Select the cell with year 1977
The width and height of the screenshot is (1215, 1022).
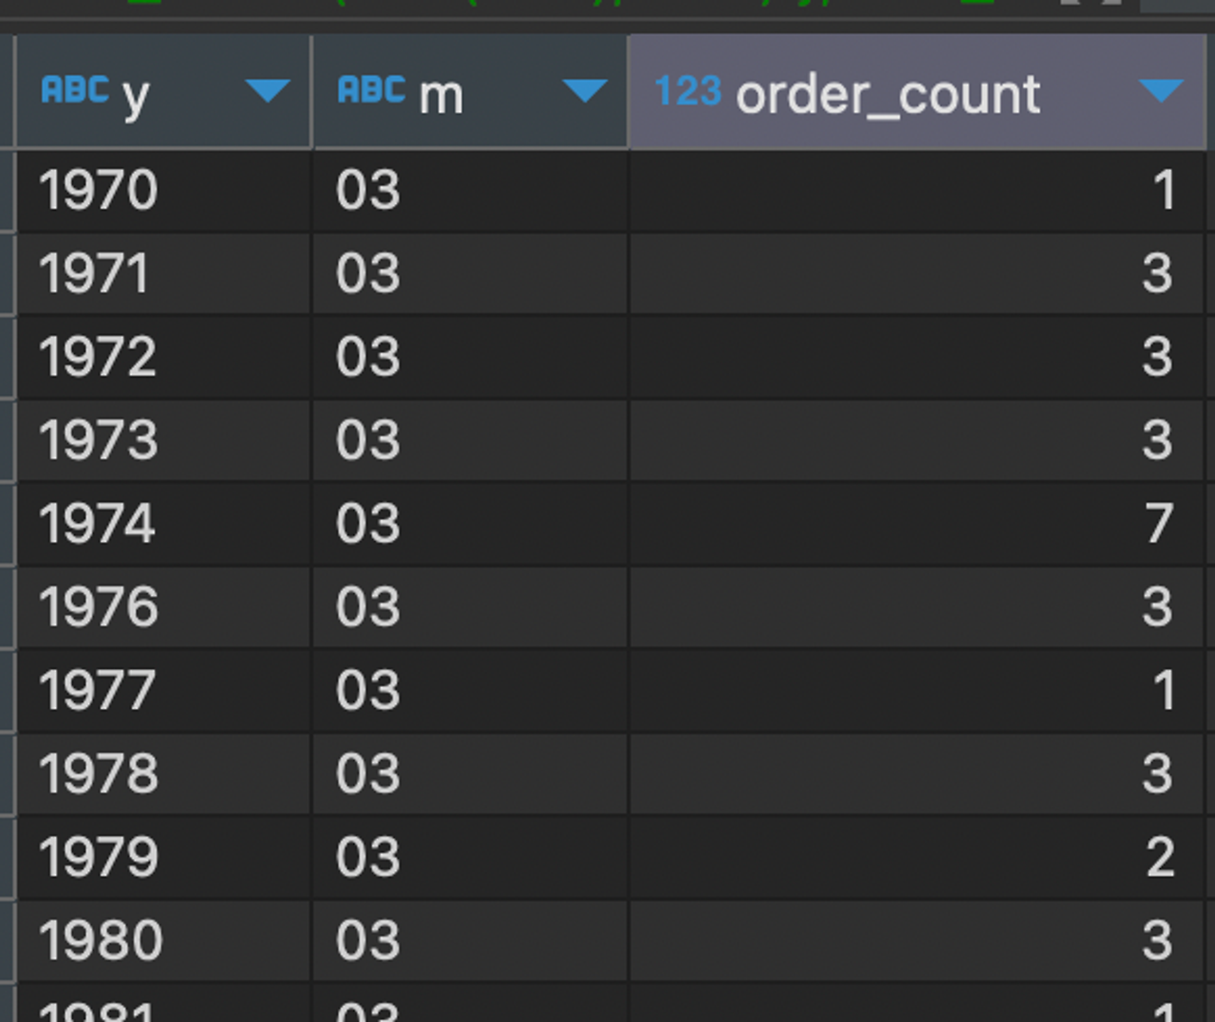tap(164, 692)
